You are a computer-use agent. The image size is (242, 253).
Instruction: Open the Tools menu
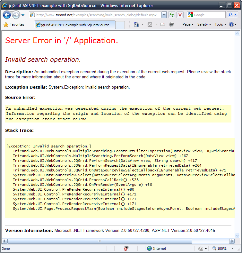[220, 24]
